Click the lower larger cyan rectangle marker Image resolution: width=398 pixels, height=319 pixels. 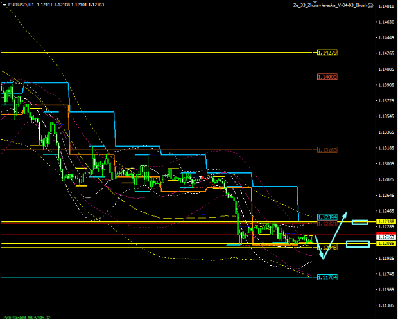tap(358, 244)
